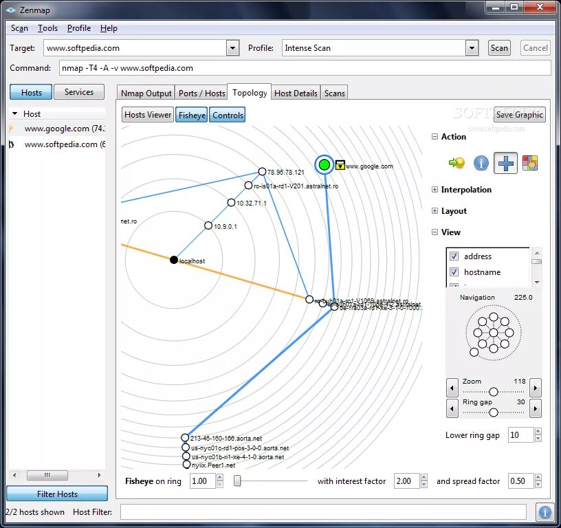This screenshot has height=528, width=561.
Task: Click the Fisheye ring slider handle
Action: click(237, 481)
